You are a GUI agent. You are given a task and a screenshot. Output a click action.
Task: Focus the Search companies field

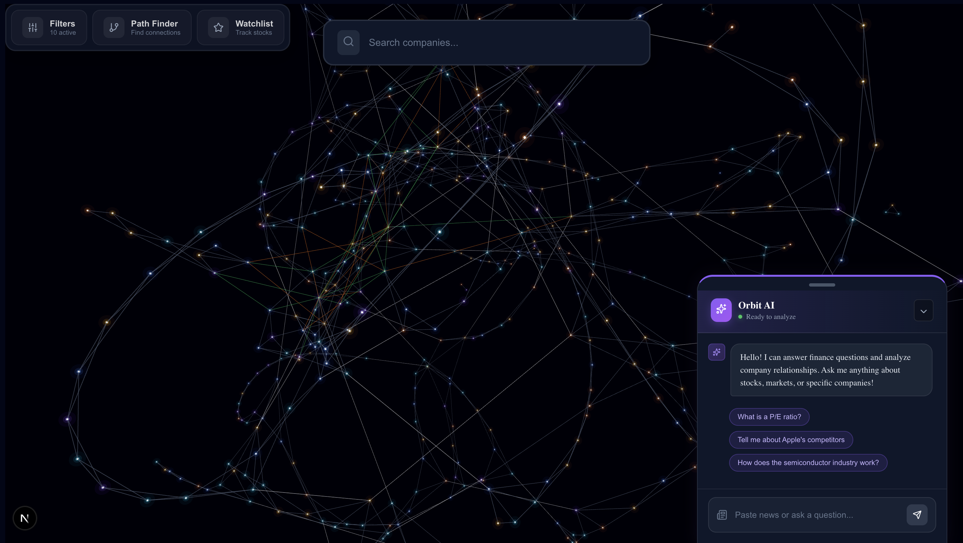(501, 42)
